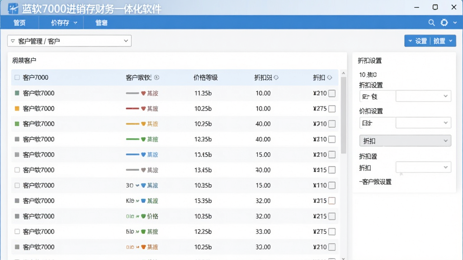Click the blue heart beside the blue line

pos(143,155)
